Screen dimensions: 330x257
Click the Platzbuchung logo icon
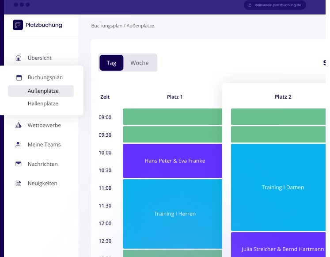pos(18,25)
